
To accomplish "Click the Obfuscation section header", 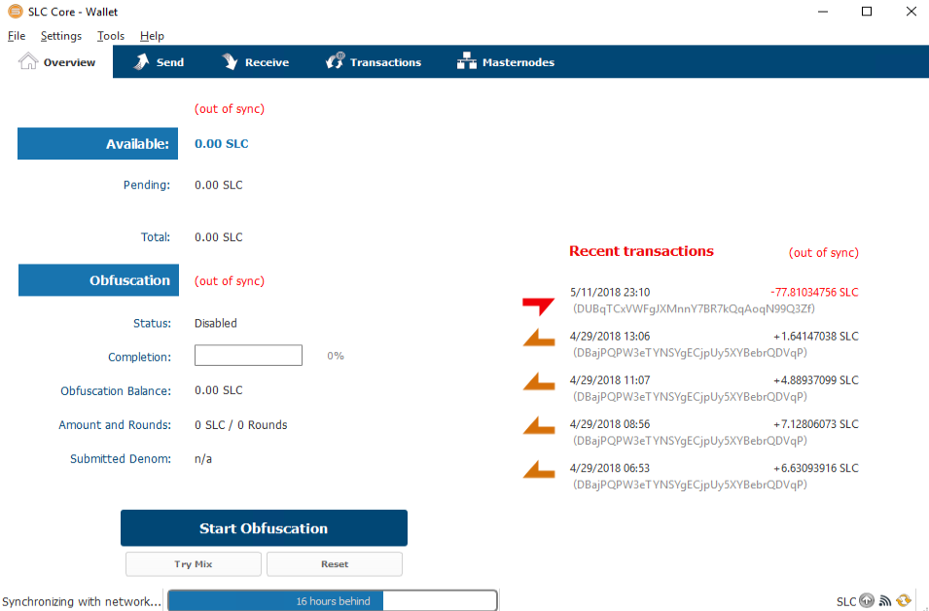I will 98,280.
